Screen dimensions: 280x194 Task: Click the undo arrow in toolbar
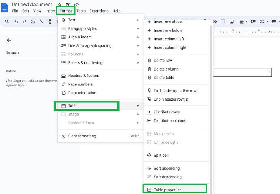tap(16, 22)
